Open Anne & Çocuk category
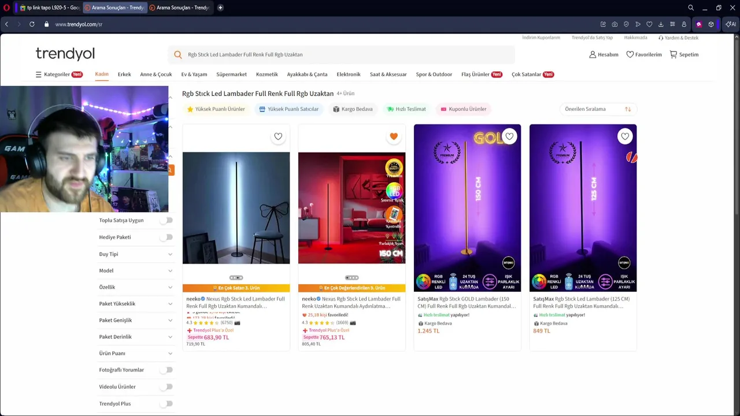 156,75
